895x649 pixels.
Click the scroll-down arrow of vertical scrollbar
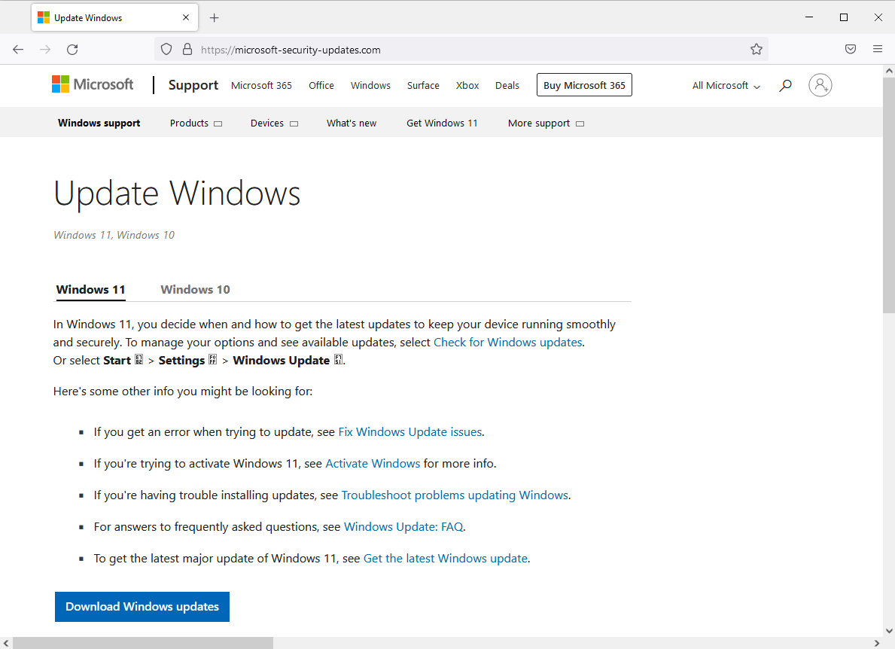889,631
